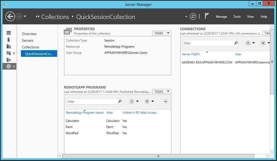Viewport: 277px width, 161px height.
Task: Open the Dashboard icon in the left sidebar
Action: tap(9, 33)
